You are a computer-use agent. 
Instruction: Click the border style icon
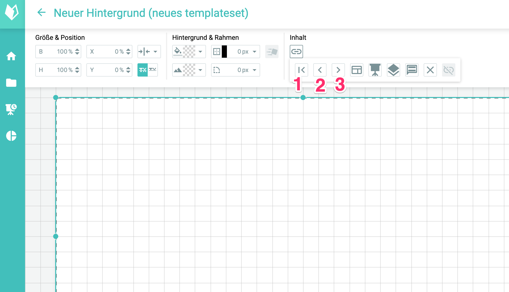click(x=217, y=52)
